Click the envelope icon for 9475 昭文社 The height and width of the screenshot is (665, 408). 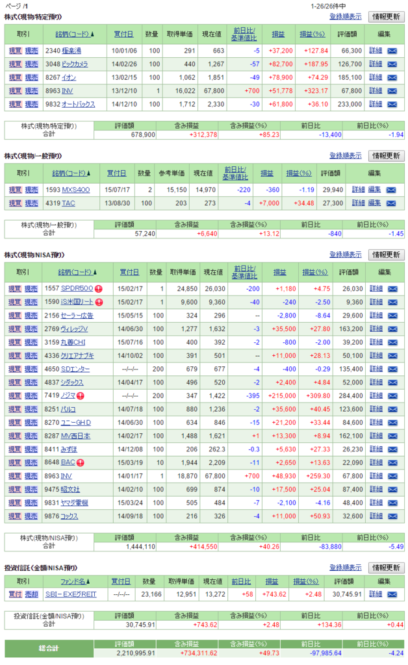[392, 490]
